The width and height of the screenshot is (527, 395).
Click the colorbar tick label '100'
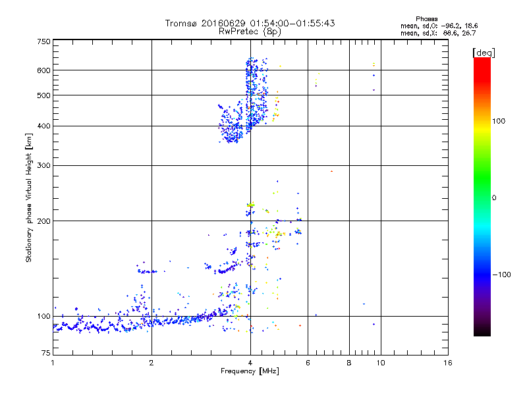click(x=499, y=121)
